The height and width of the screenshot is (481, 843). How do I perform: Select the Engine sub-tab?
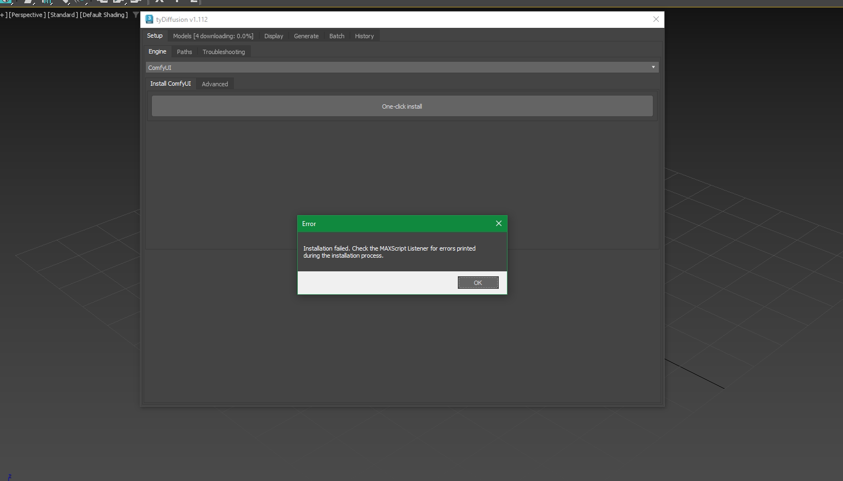tap(157, 51)
